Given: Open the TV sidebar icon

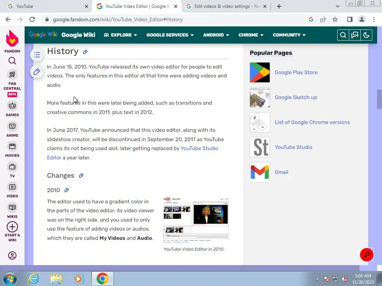Looking at the screenshot, I should 12,167.
